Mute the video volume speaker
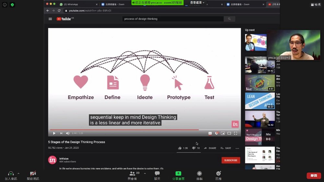Viewport: 324px width, 182px height. pyautogui.click(x=68, y=133)
